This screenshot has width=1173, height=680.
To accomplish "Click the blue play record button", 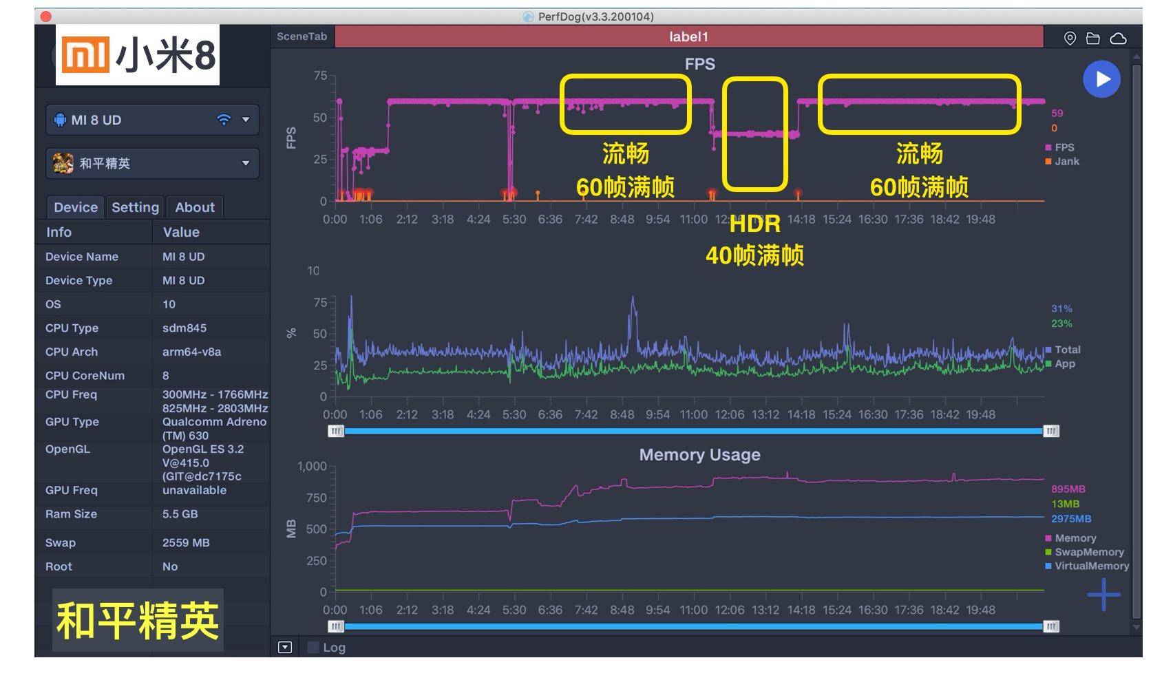I will pos(1101,79).
